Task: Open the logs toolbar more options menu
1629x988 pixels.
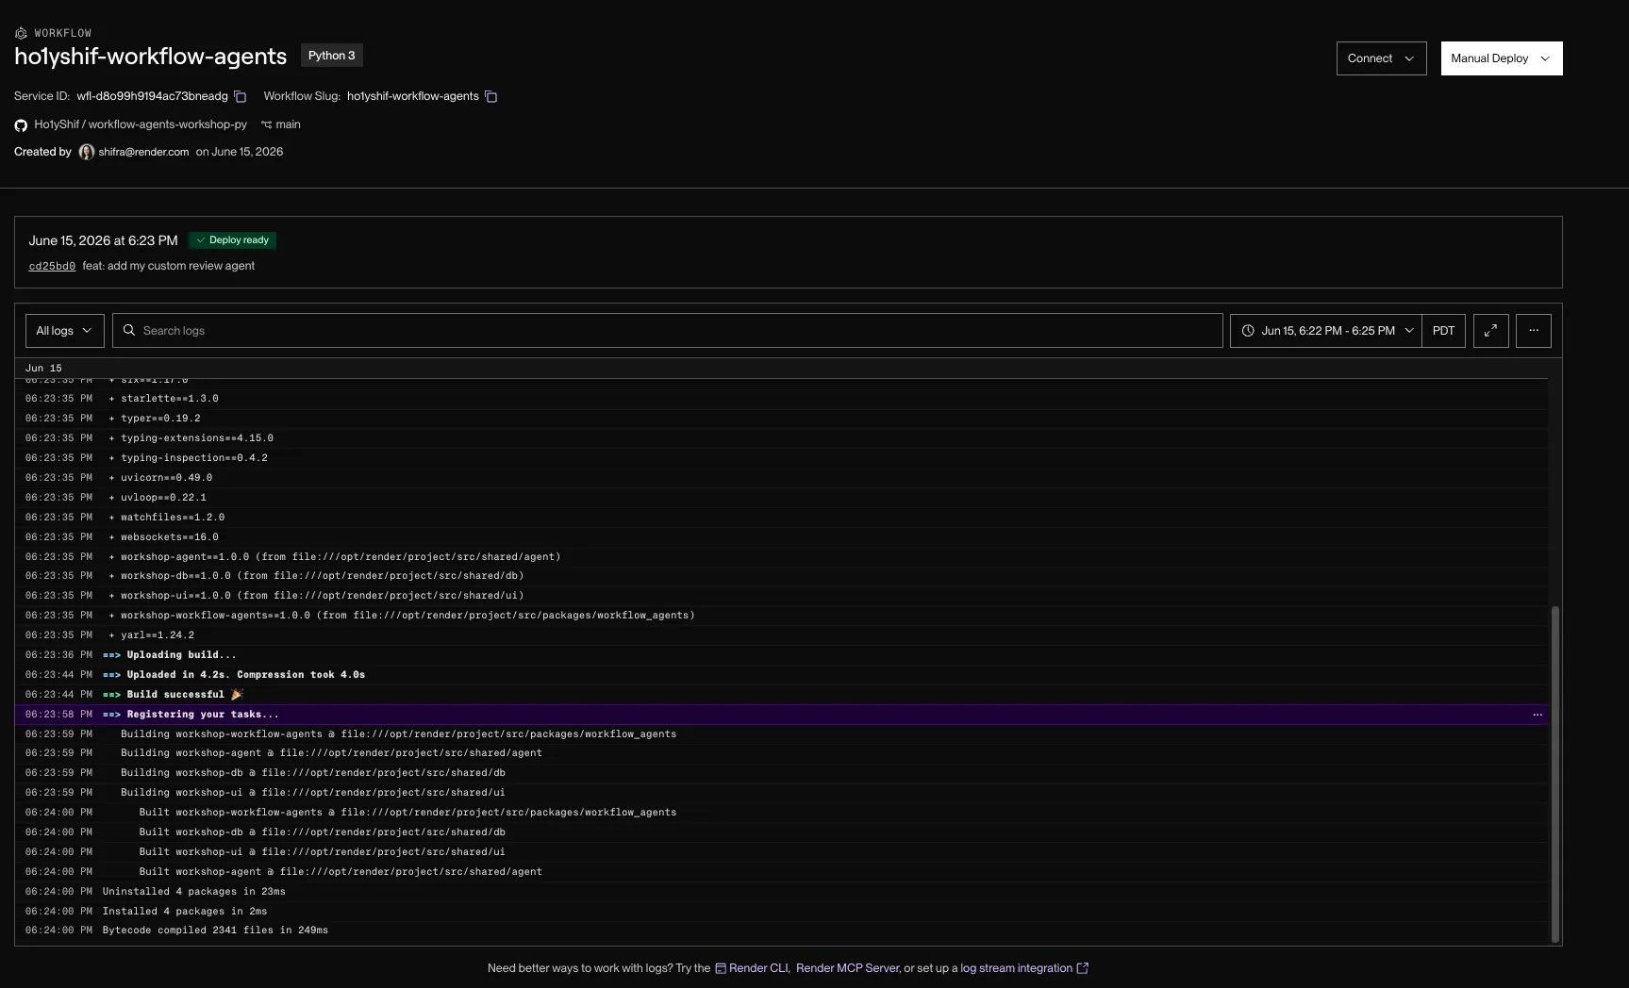Action: click(1534, 331)
